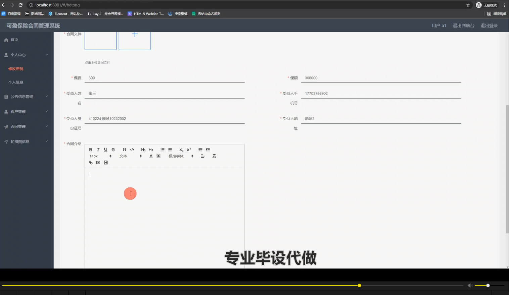The image size is (509, 295).
Task: Click 退出登录 to log out
Action: point(489,25)
